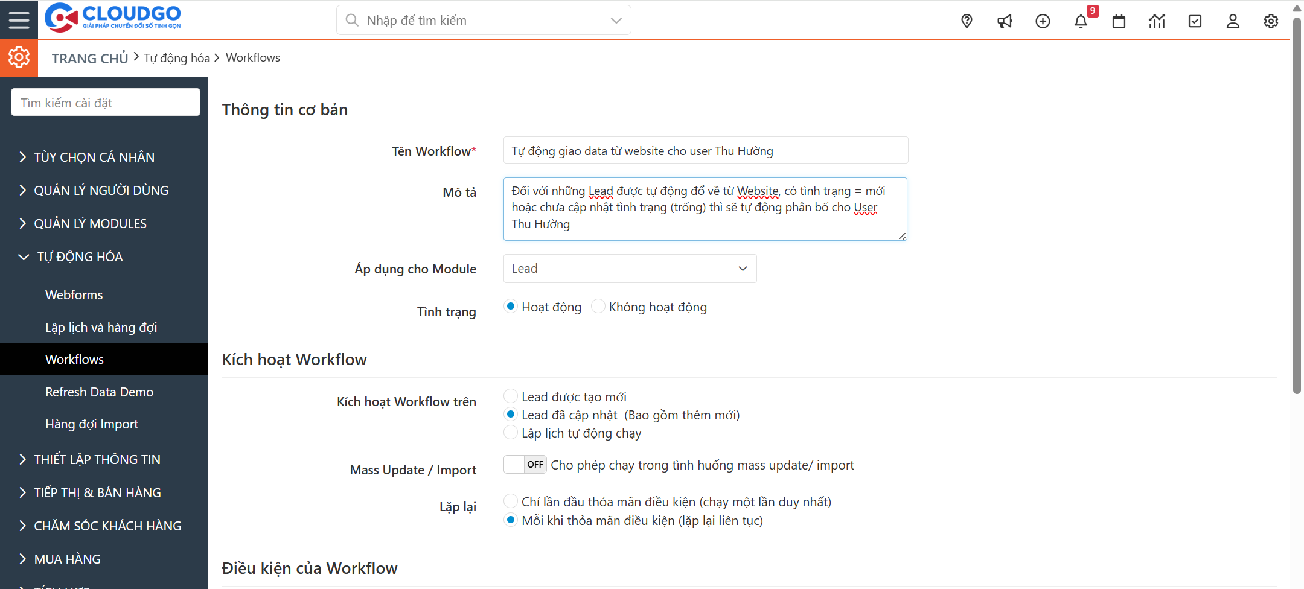Viewport: 1304px width, 589px height.
Task: Click the 'Tên Workflow' input field
Action: tap(705, 150)
